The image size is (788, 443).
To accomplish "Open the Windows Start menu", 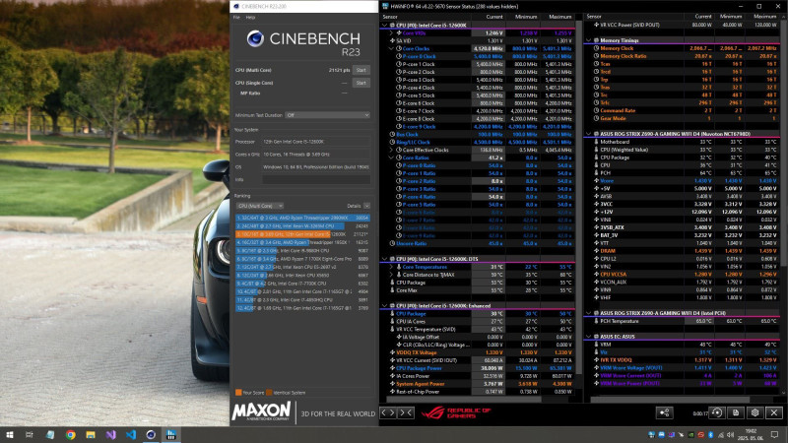I will [x=10, y=435].
